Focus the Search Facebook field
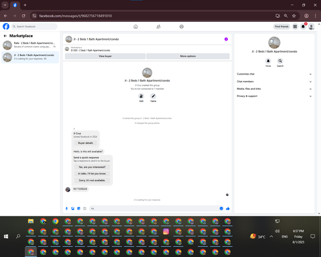The width and height of the screenshot is (321, 257). 34,26
